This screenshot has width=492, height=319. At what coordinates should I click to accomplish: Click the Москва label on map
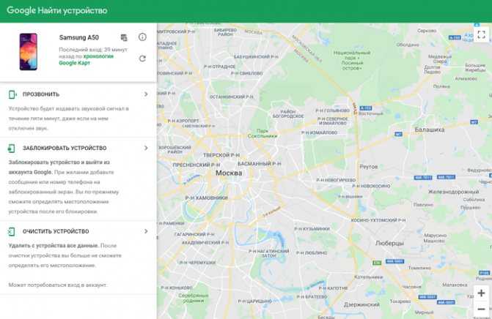(229, 173)
